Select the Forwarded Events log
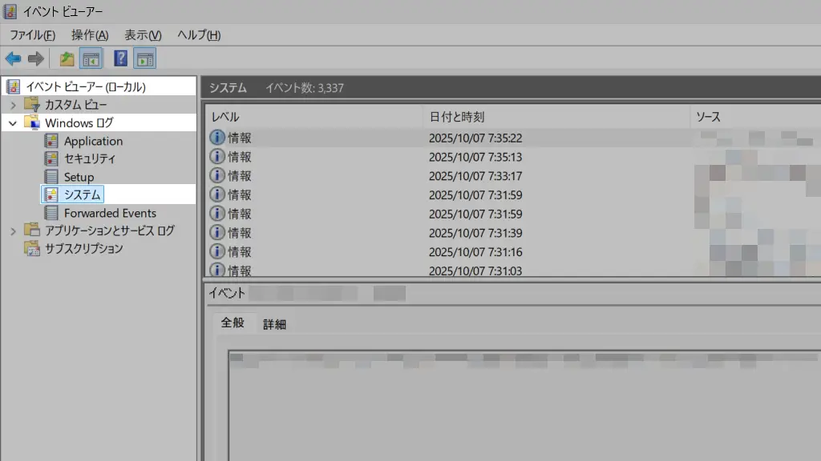This screenshot has width=821, height=461. 110,213
